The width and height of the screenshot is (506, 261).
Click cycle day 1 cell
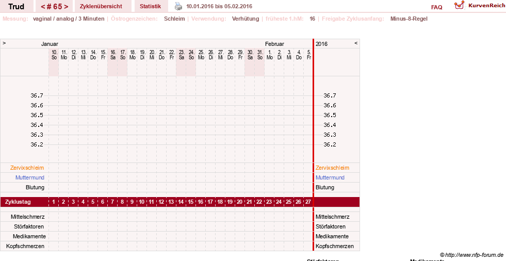coord(54,202)
